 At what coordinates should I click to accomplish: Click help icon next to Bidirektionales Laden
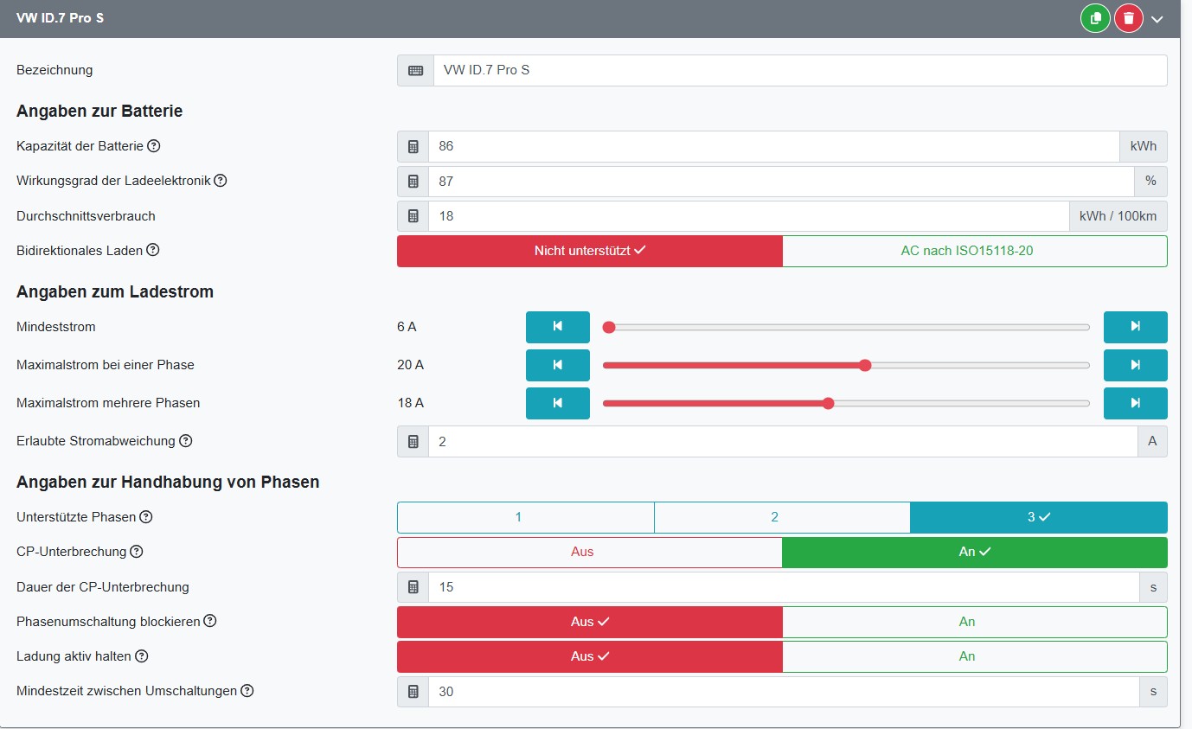pos(153,250)
